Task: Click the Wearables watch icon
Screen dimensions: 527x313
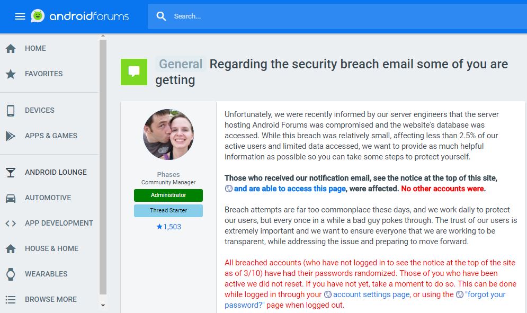Action: pyautogui.click(x=11, y=274)
